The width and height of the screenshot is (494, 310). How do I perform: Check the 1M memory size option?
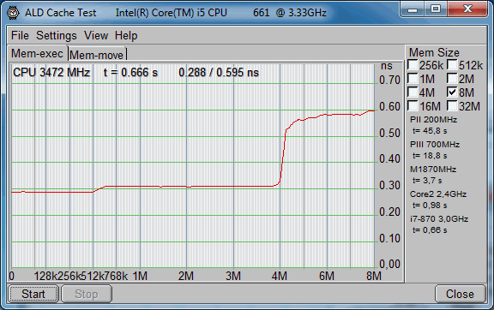click(x=413, y=79)
